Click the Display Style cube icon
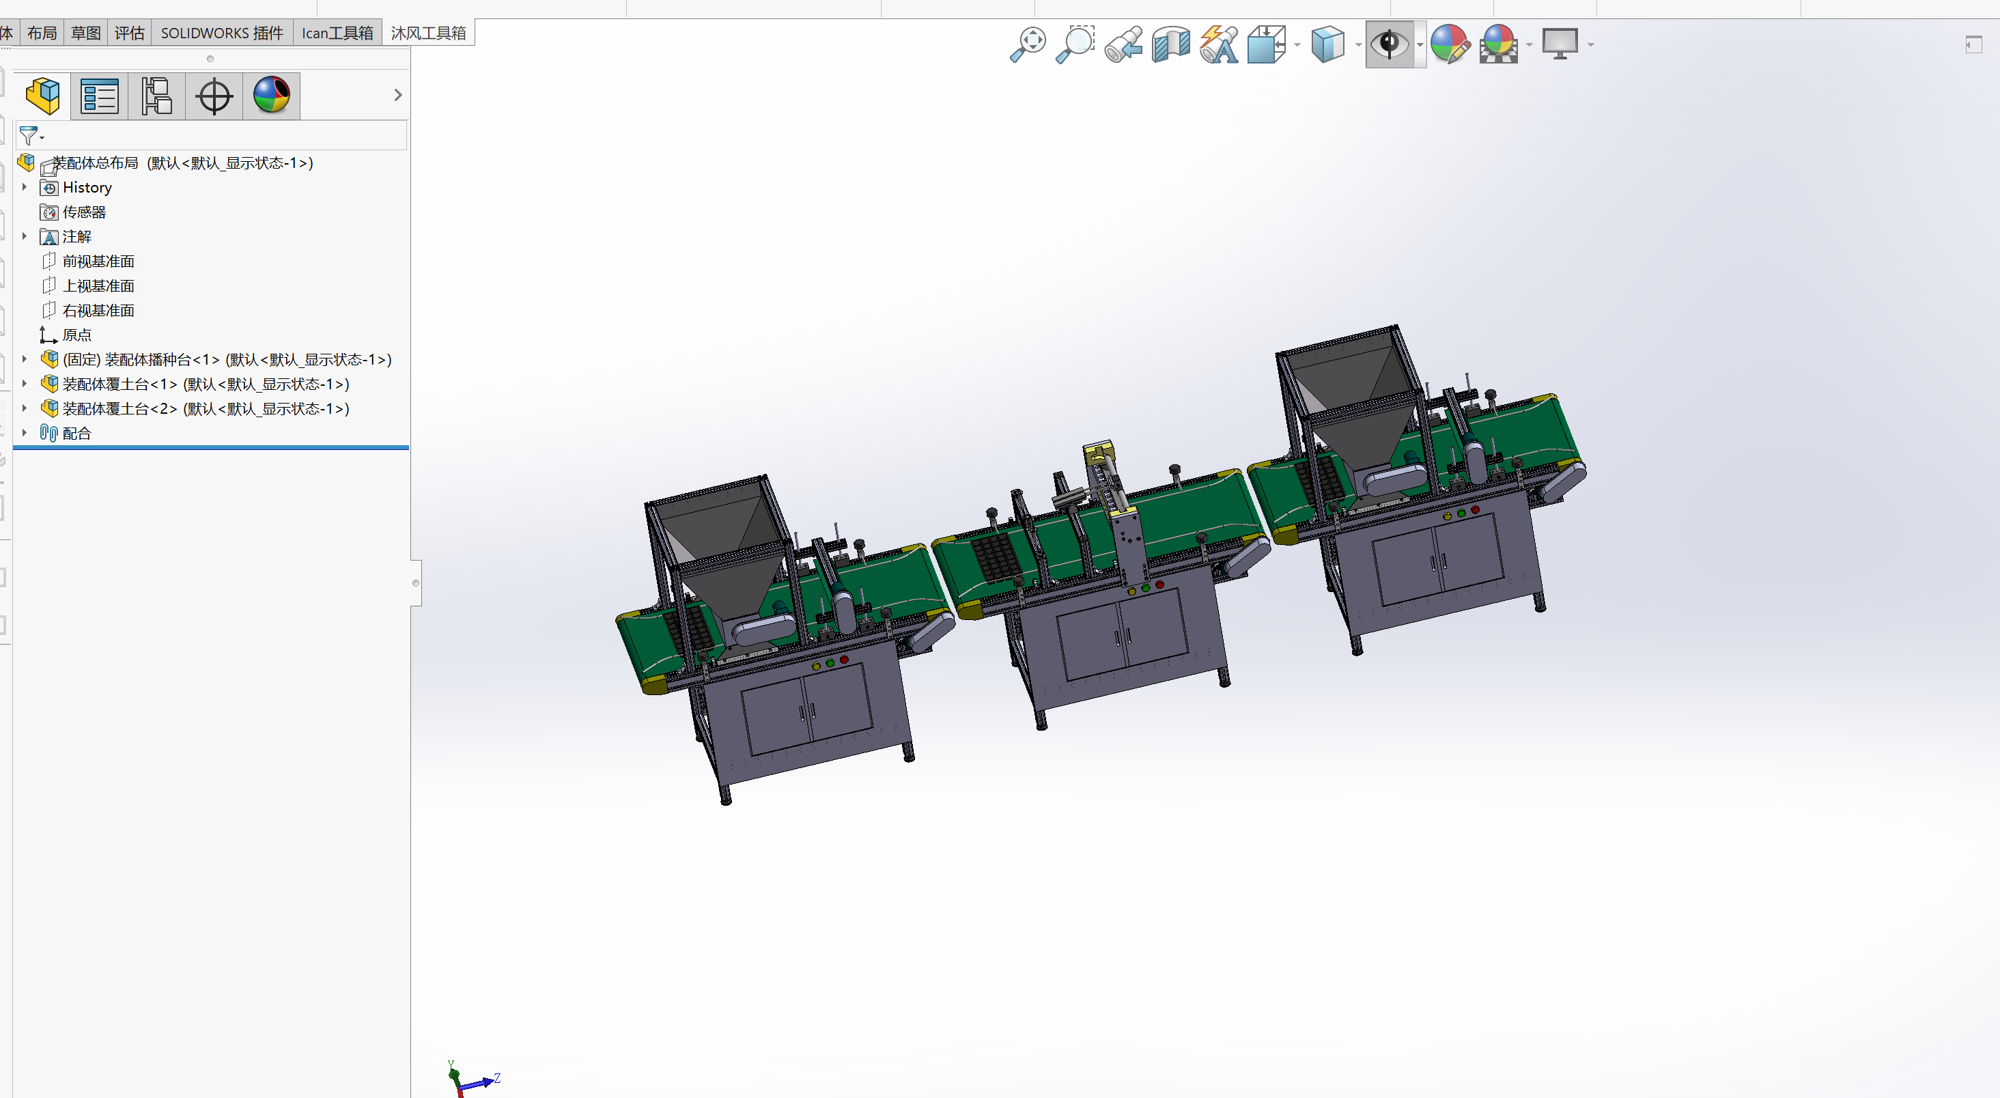The width and height of the screenshot is (2000, 1098). pos(1327,44)
